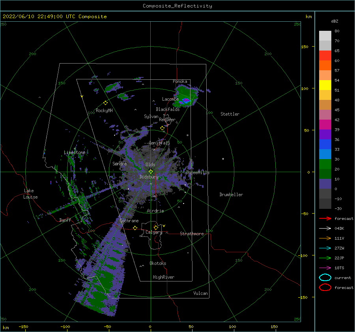Click the orange swatch between 60 and 57

pyautogui.click(x=325, y=65)
